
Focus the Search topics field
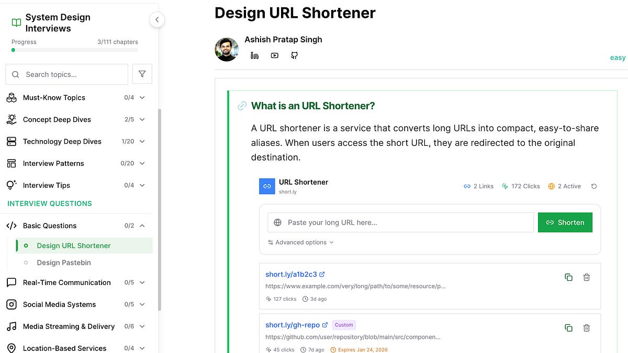(67, 74)
